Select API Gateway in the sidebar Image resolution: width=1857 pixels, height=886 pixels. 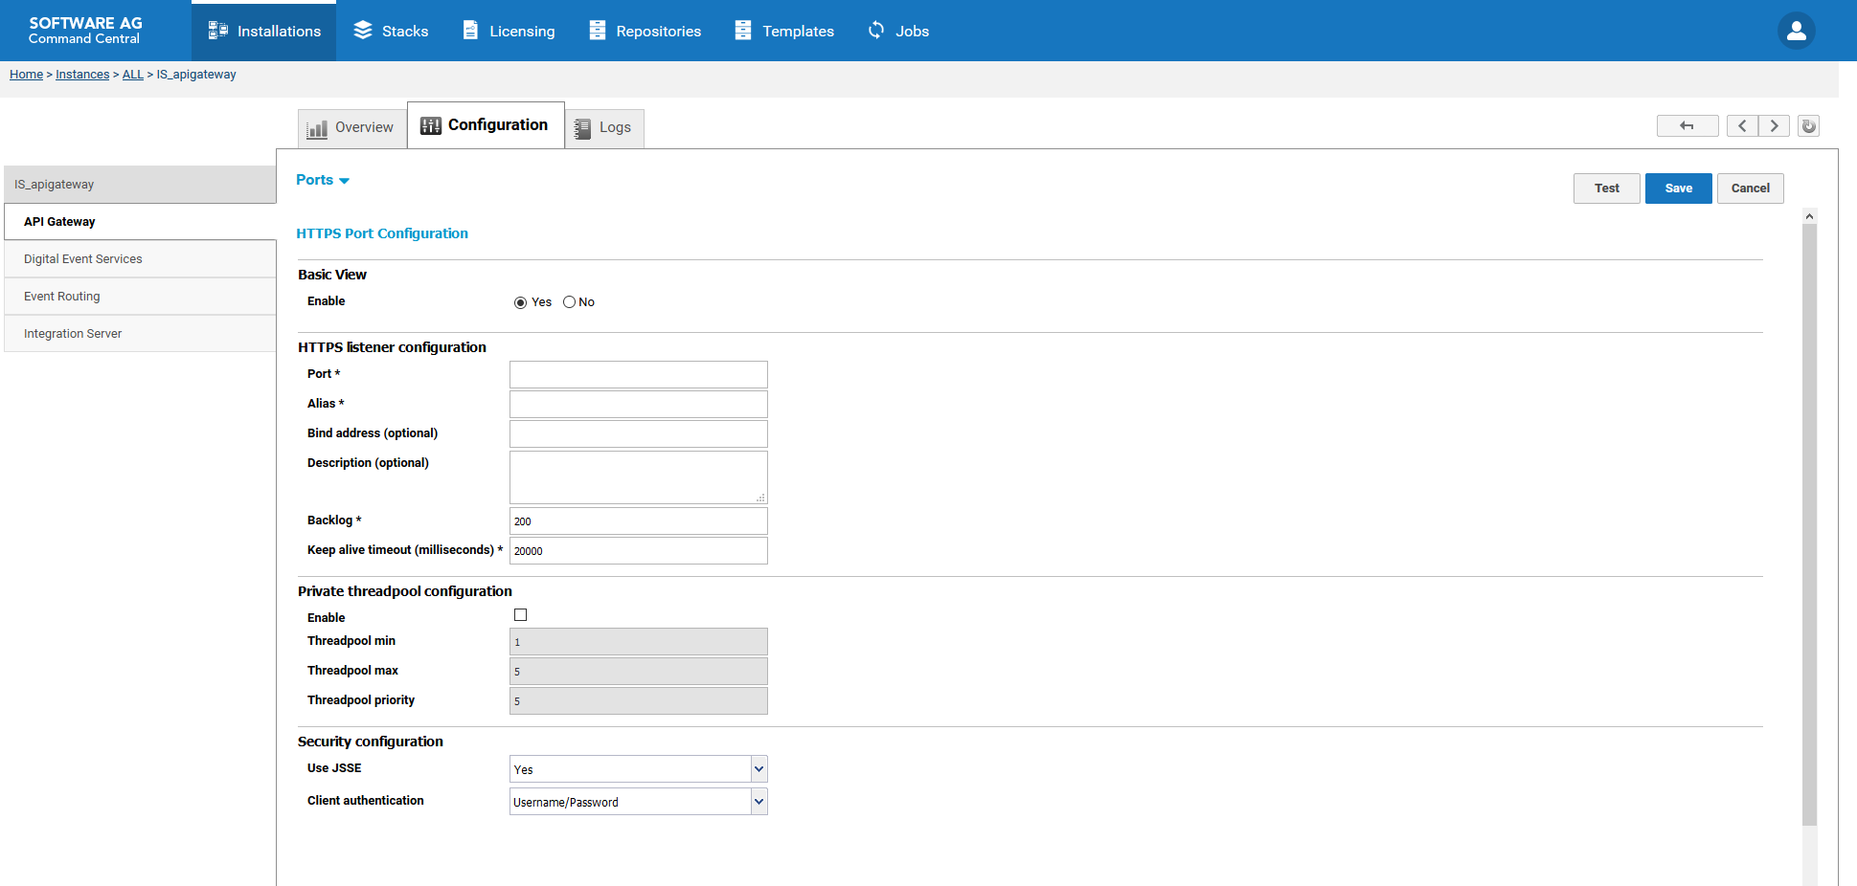(x=141, y=222)
